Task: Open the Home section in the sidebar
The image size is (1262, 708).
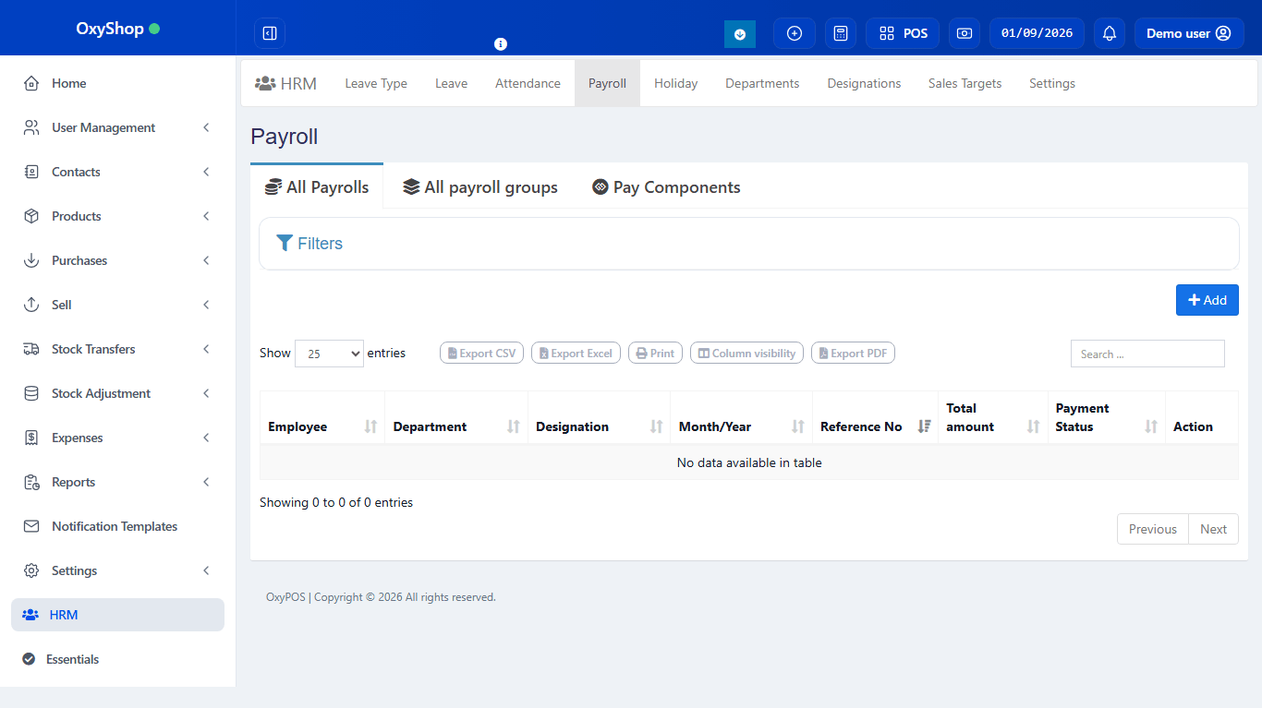Action: 68,83
